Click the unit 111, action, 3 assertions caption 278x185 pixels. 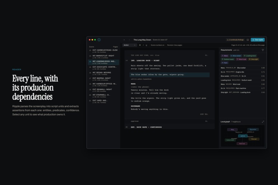[141, 79]
